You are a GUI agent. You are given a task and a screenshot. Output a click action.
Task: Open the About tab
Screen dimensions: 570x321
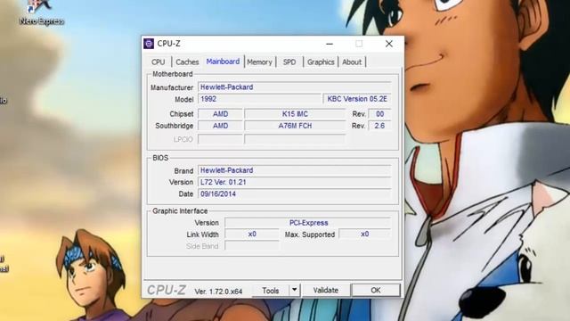(352, 62)
